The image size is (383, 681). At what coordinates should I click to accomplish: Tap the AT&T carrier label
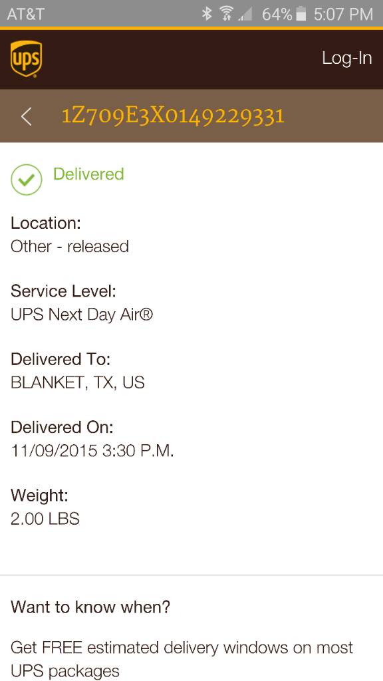tap(26, 15)
